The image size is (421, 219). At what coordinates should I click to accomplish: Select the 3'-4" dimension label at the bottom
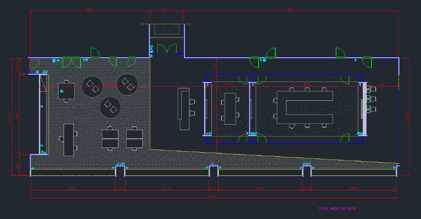120,189
